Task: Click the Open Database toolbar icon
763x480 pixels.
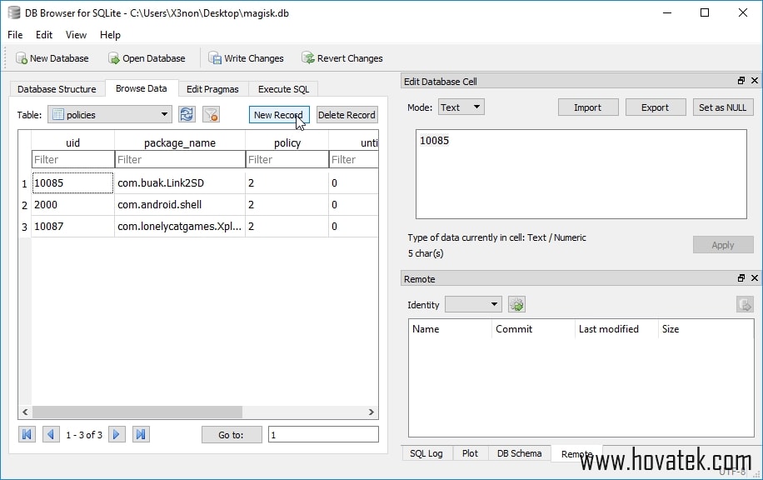Action: [x=114, y=58]
